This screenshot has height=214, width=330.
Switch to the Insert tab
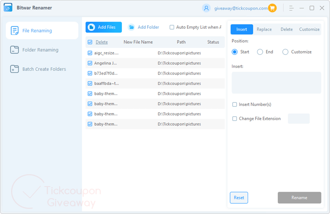click(242, 29)
